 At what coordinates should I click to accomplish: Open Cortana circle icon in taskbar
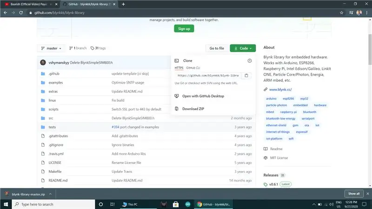pos(101,204)
